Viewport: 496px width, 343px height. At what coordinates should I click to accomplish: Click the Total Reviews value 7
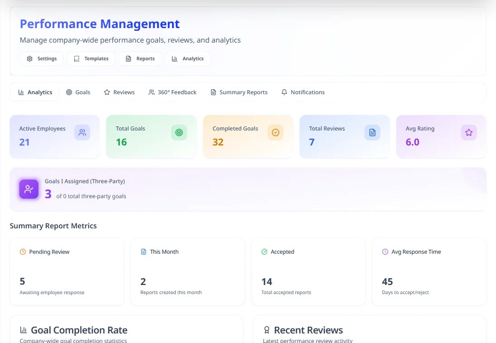[x=312, y=142]
